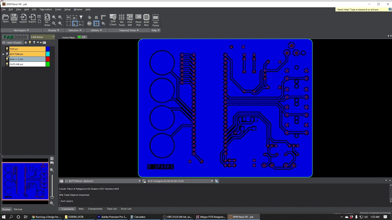392x220 pixels.
Task: Change the red color swatch of drill-1-2.drl
Action: 48,59
